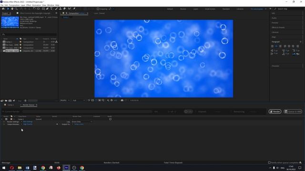Select the Puppet Pin tool
The image size is (305, 171).
click(x=74, y=9)
